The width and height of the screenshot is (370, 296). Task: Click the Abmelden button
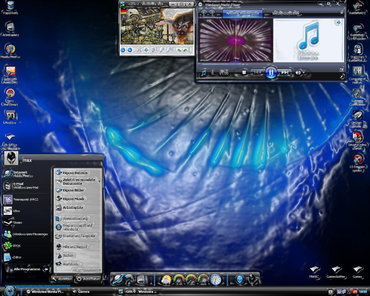[x=62, y=279]
